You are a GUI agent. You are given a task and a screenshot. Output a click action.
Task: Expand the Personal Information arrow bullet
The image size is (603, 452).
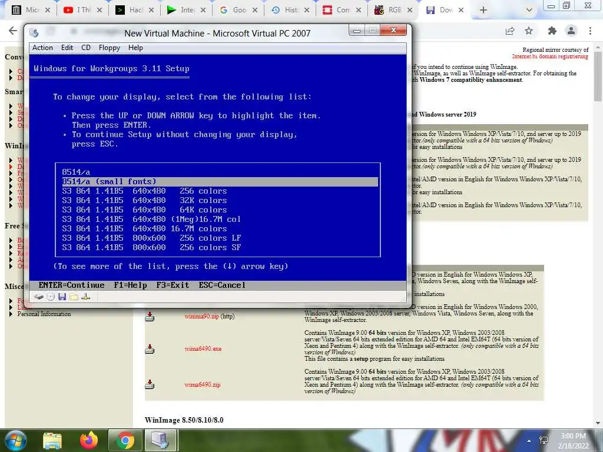point(11,314)
